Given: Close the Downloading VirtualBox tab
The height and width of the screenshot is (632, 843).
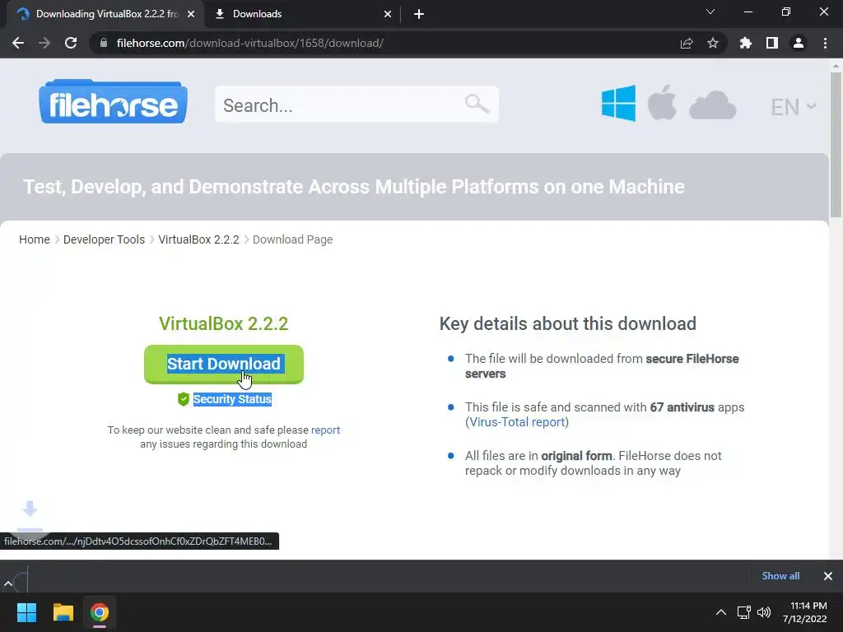Looking at the screenshot, I should coord(191,14).
